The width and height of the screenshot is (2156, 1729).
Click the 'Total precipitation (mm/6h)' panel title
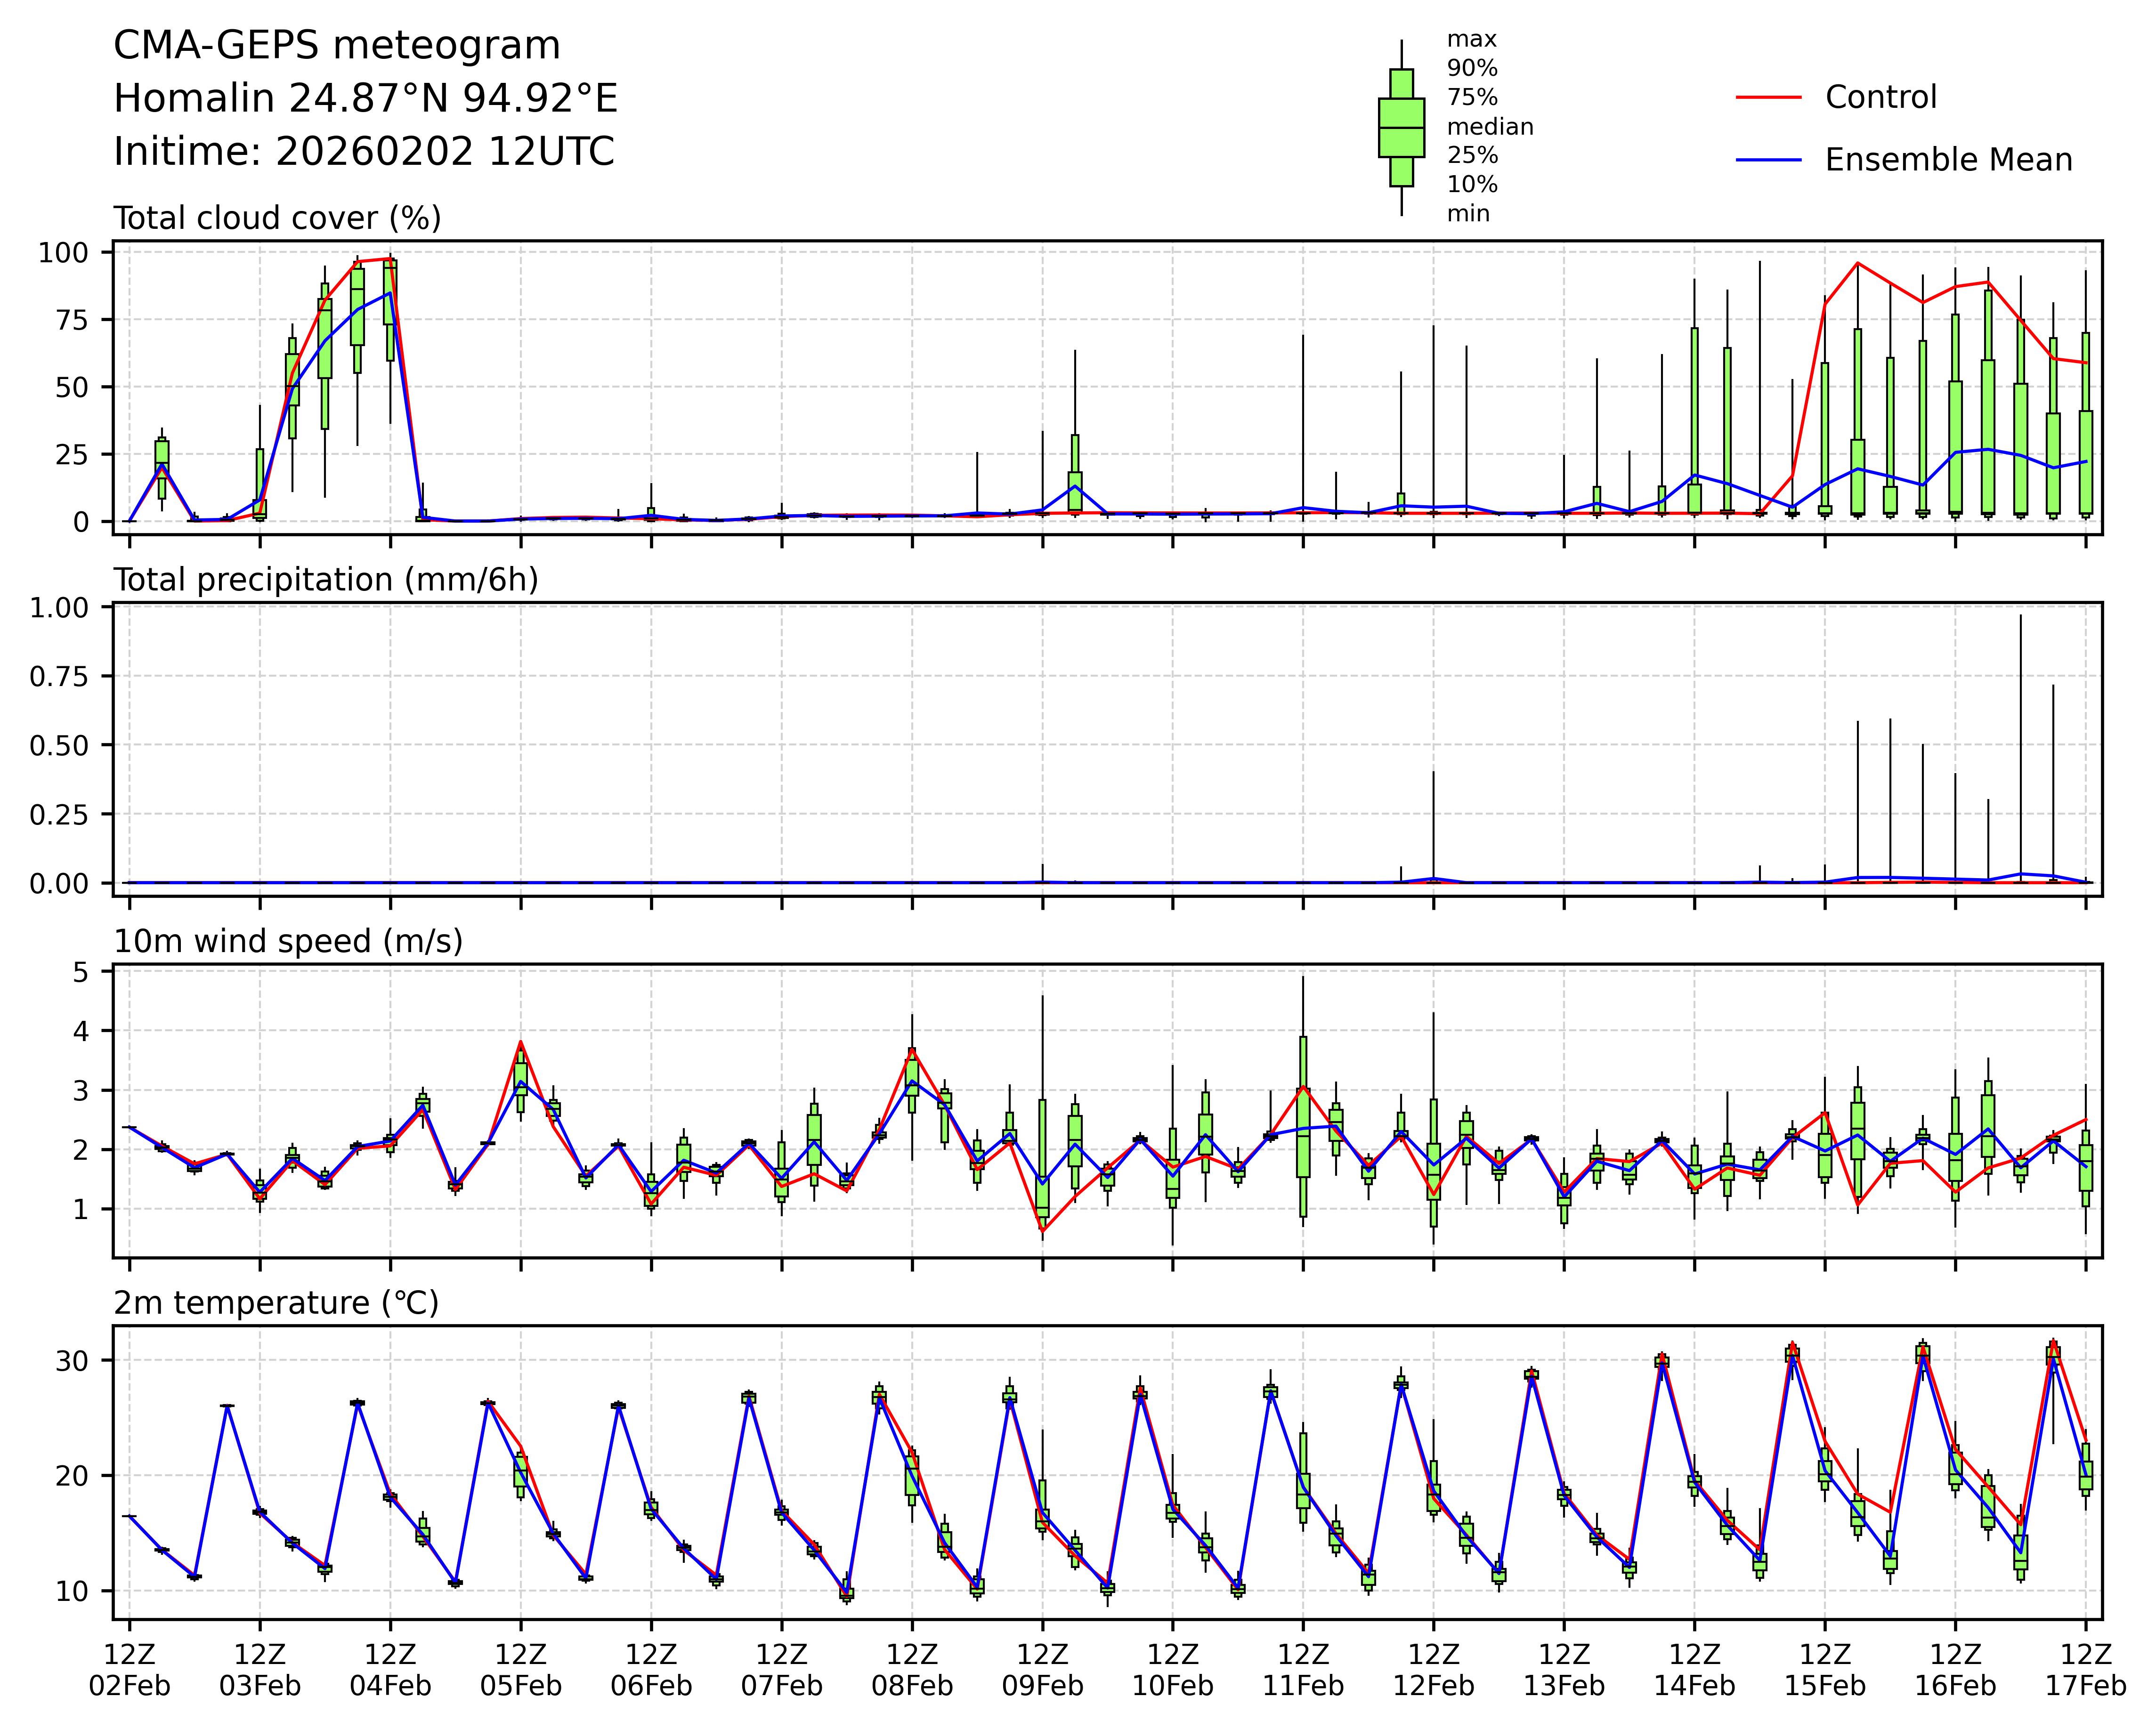pyautogui.click(x=326, y=580)
